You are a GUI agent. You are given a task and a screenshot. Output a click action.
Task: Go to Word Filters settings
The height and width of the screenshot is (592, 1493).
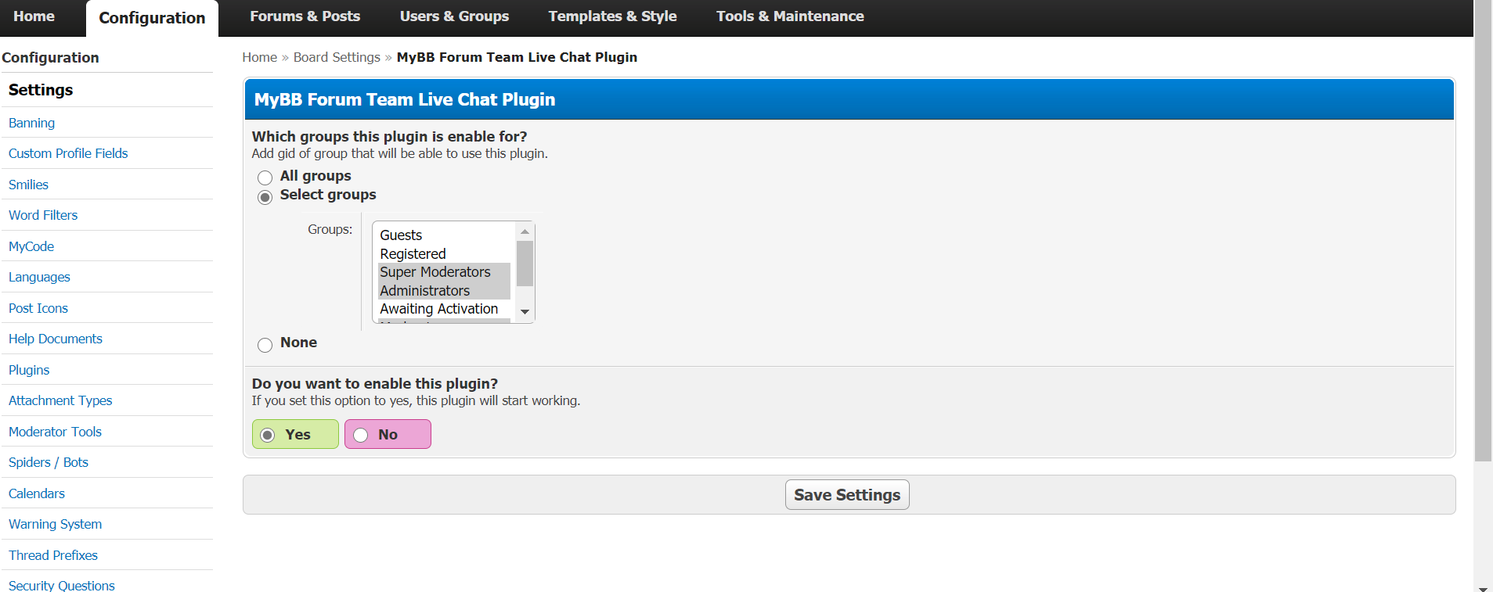coord(43,215)
